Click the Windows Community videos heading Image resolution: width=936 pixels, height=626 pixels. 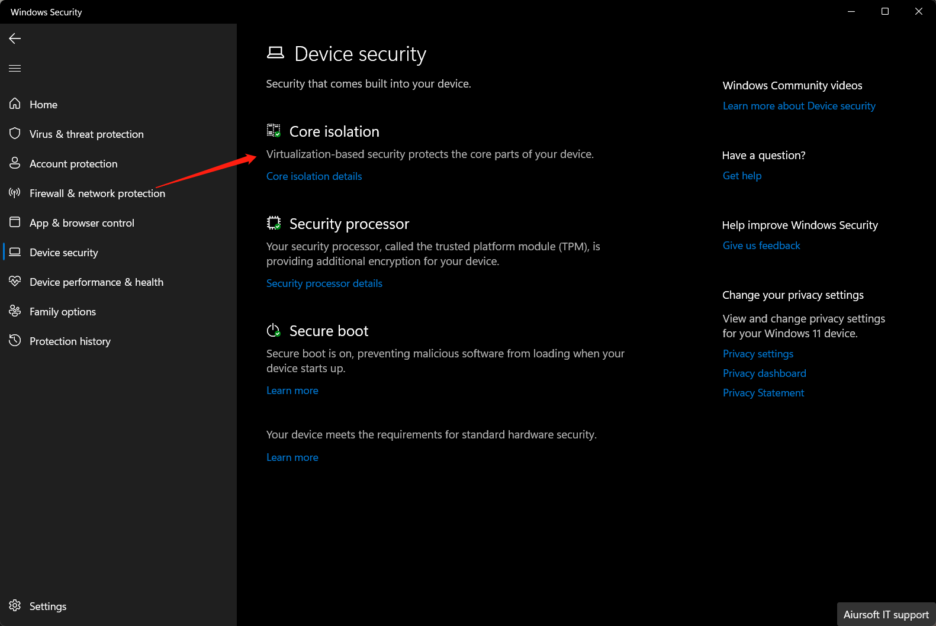coord(792,85)
